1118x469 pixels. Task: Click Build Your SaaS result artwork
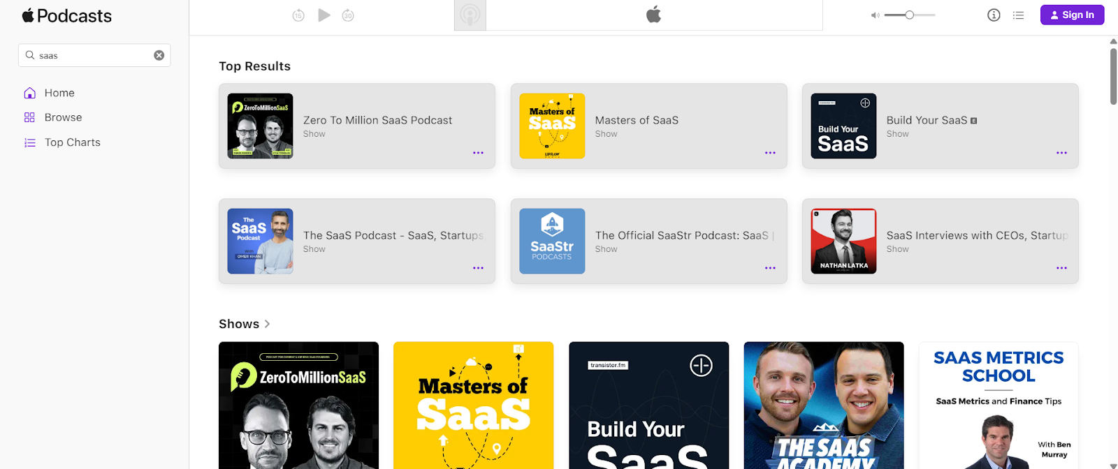coord(843,126)
